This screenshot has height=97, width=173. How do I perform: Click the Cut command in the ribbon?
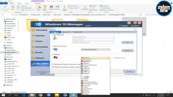click(24, 6)
